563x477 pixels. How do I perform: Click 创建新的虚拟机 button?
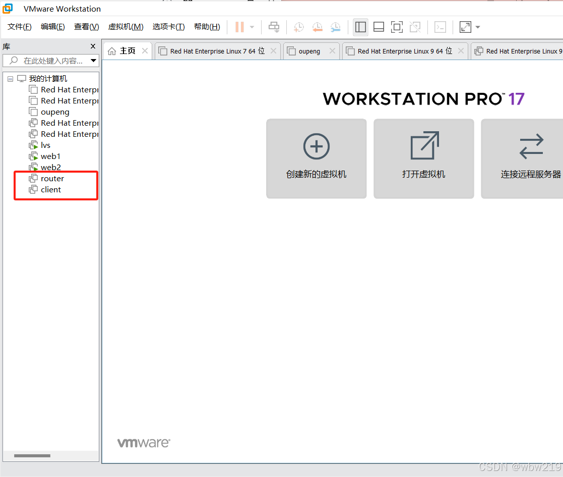click(x=317, y=158)
